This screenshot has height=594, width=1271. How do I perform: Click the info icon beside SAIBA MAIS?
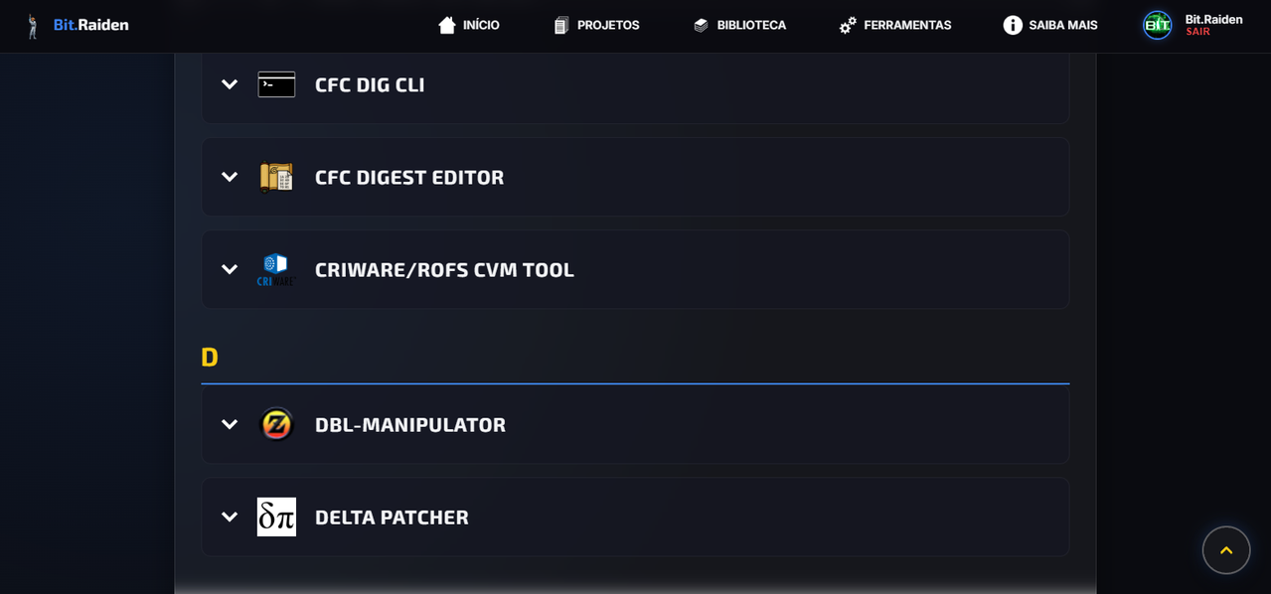coord(1013,25)
